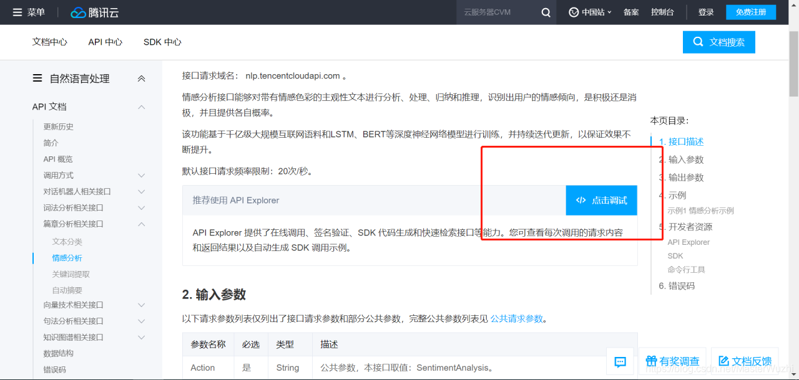Switch to the API 中心 tab

(104, 42)
